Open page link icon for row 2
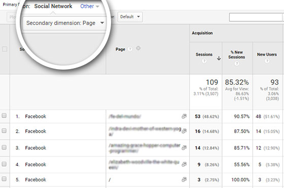Screen dimensions: 284x188 (184, 131)
